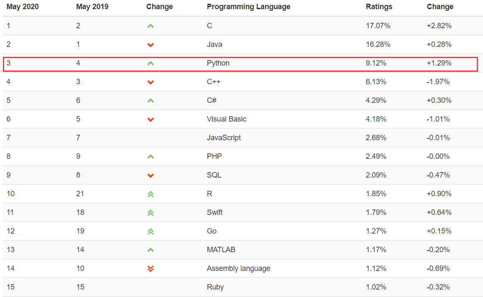Click the green up arrow beside MATLAB
The image size is (483, 297).
[x=151, y=250]
